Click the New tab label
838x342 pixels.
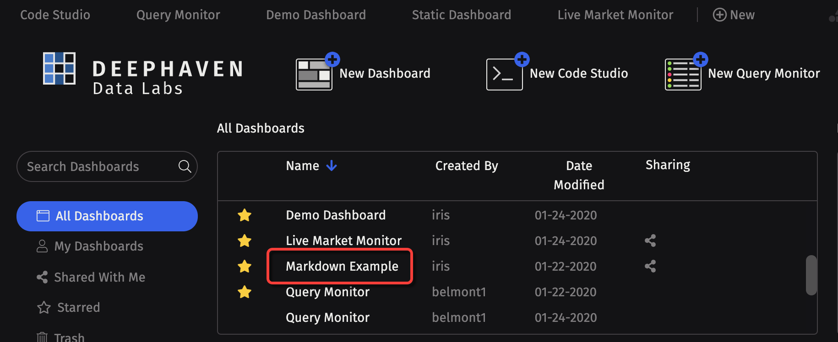tap(742, 15)
